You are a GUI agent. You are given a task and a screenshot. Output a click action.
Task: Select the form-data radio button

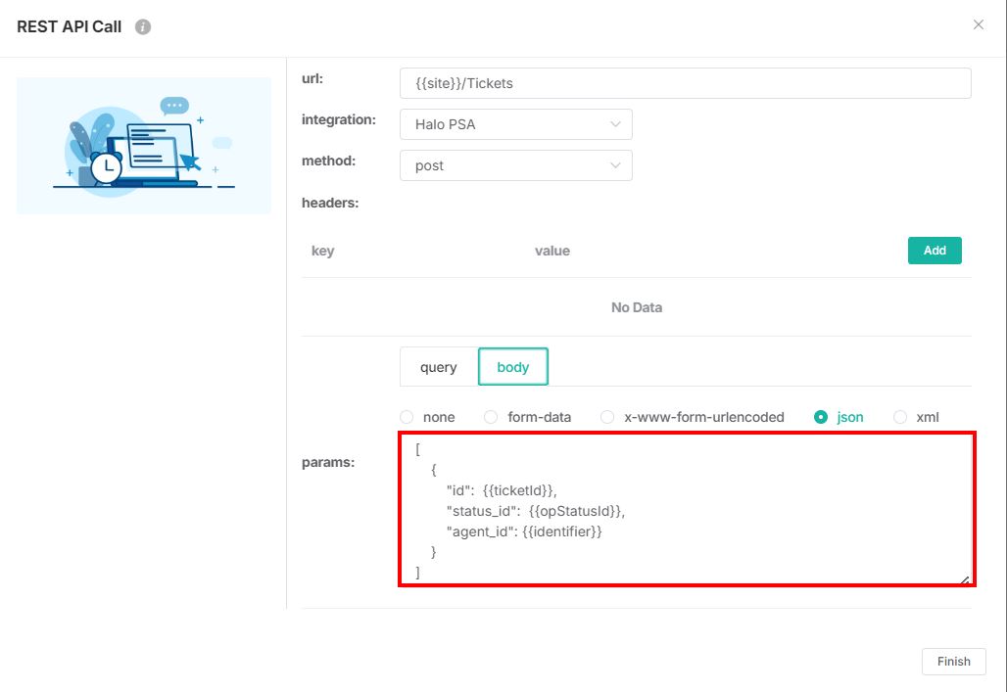pyautogui.click(x=490, y=416)
